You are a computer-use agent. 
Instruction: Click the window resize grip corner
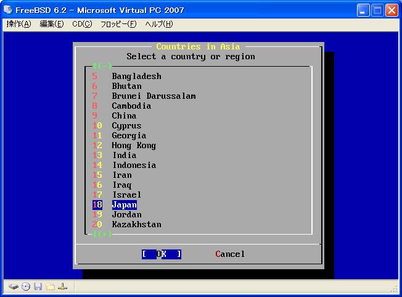point(394,290)
